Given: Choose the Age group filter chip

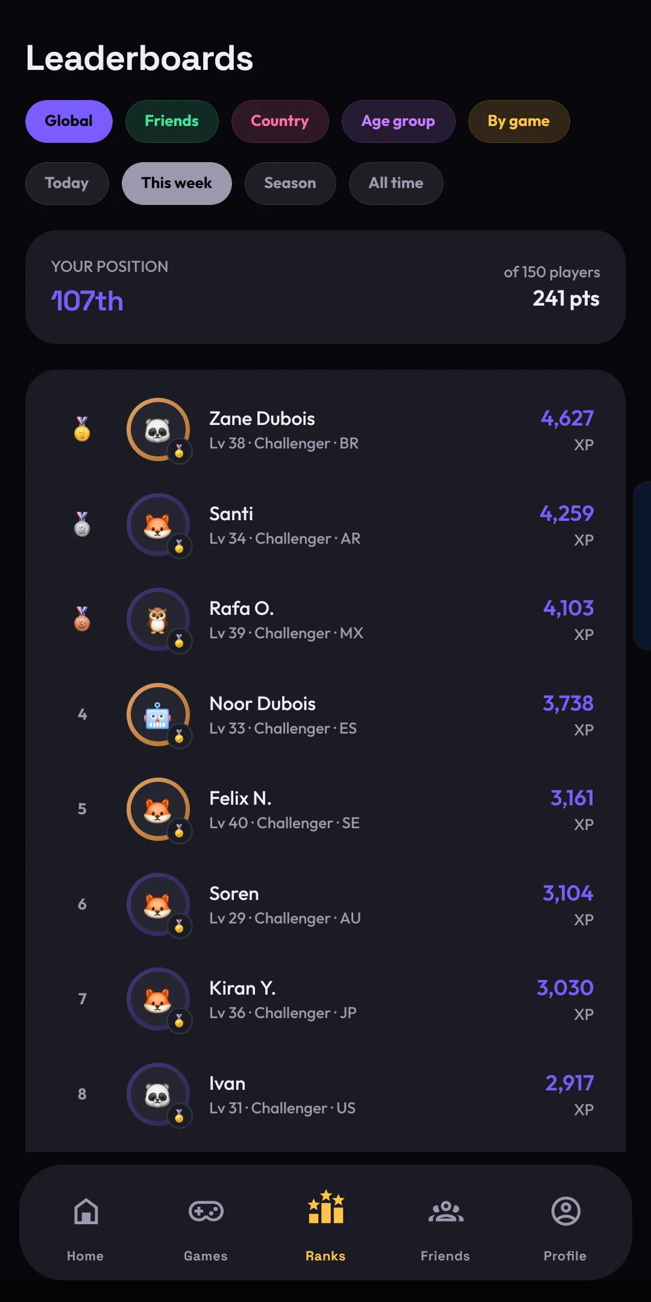Looking at the screenshot, I should 398,121.
